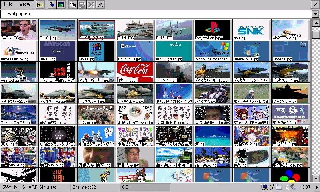Select the 海.jpg ocean thumbnail
Viewport: 320px width, 192px height.
click(x=213, y=136)
